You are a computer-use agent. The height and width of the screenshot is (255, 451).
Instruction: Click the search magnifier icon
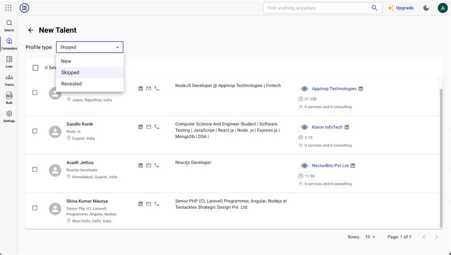[x=374, y=8]
